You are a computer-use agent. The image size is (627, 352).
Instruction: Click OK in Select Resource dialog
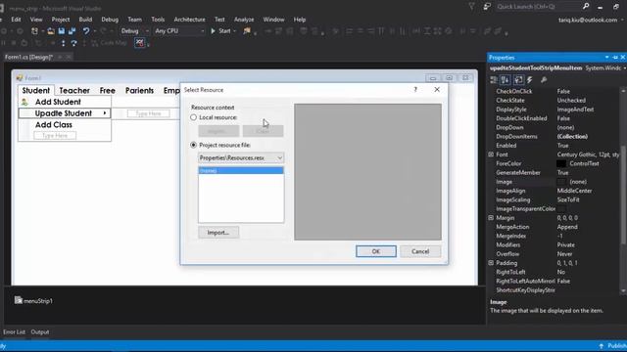(x=376, y=251)
